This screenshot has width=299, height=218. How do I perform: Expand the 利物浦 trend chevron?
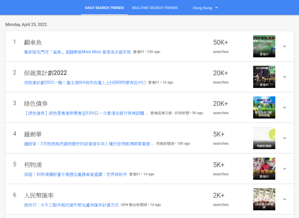(285, 169)
